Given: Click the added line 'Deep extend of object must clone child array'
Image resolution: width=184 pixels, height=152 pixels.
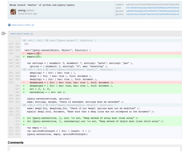Looking at the screenshot, I should [101, 121].
